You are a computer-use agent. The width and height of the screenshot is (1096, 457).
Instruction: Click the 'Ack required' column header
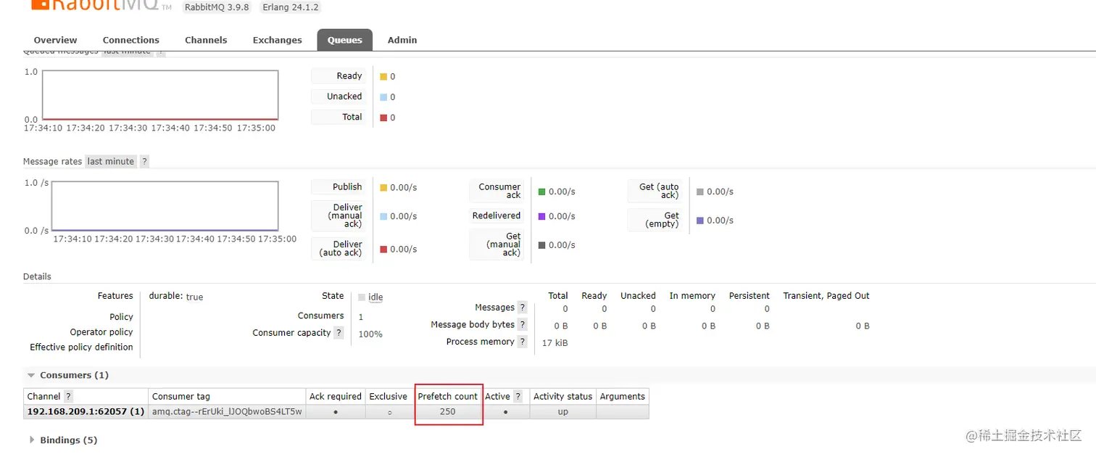(x=336, y=396)
